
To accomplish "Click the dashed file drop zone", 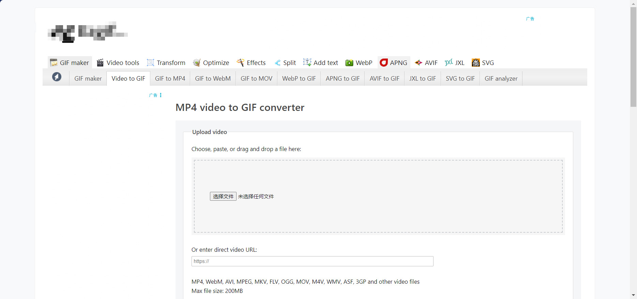I will [378, 196].
